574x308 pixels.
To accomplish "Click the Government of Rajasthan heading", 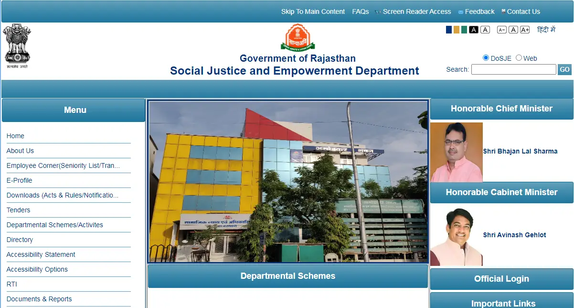I will point(298,58).
